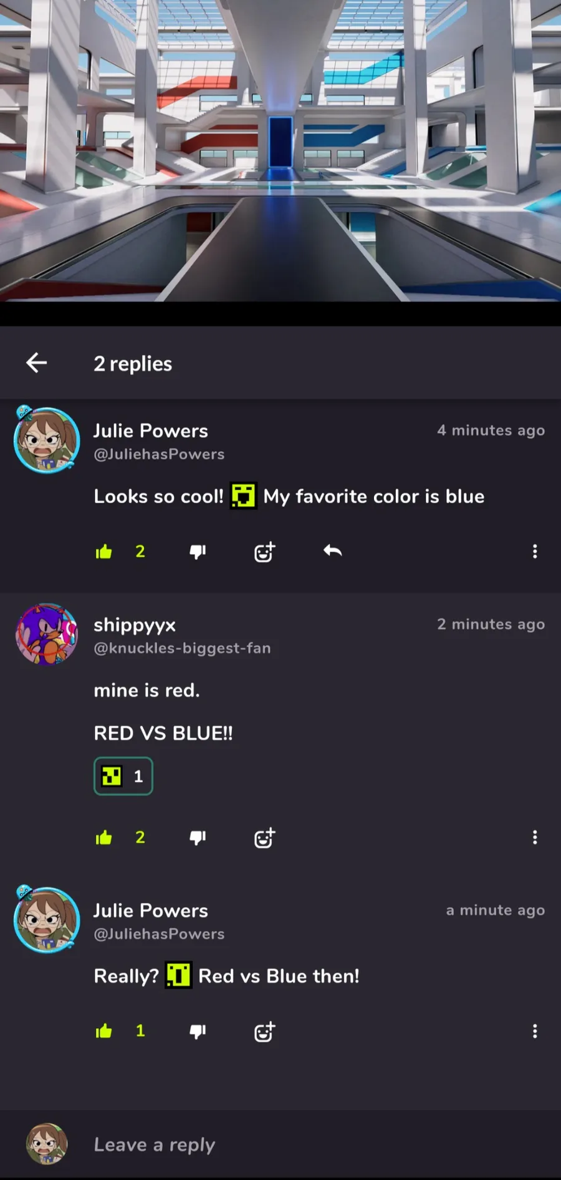Dislike Julie Powers' first comment
This screenshot has height=1180, width=561.
coord(198,552)
